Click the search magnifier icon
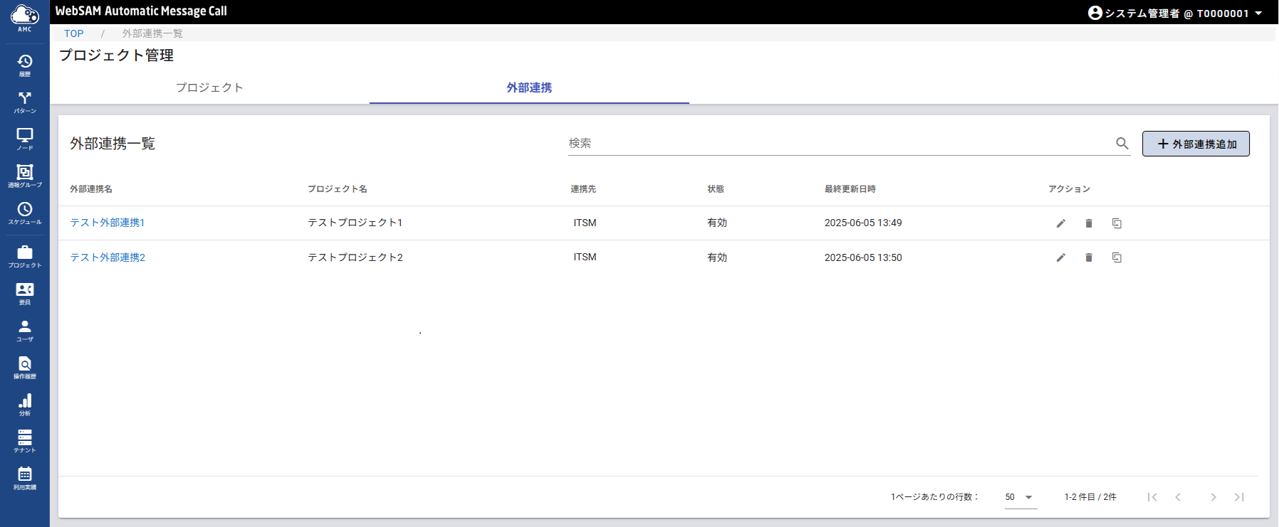 click(1122, 144)
